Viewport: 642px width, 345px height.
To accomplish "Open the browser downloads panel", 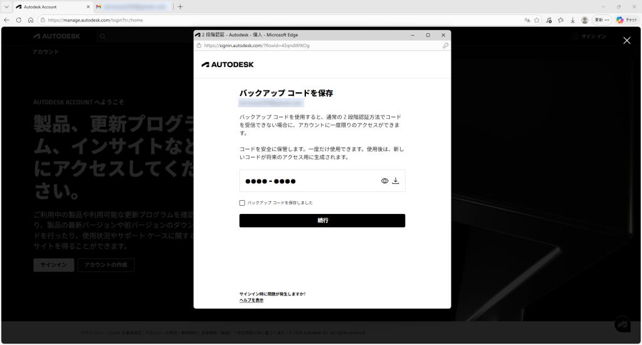I will (572, 20).
